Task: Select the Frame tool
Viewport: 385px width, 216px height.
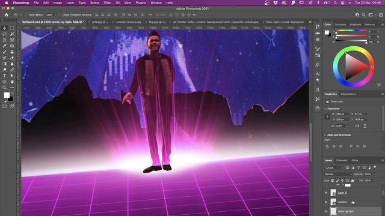Action: [12, 40]
